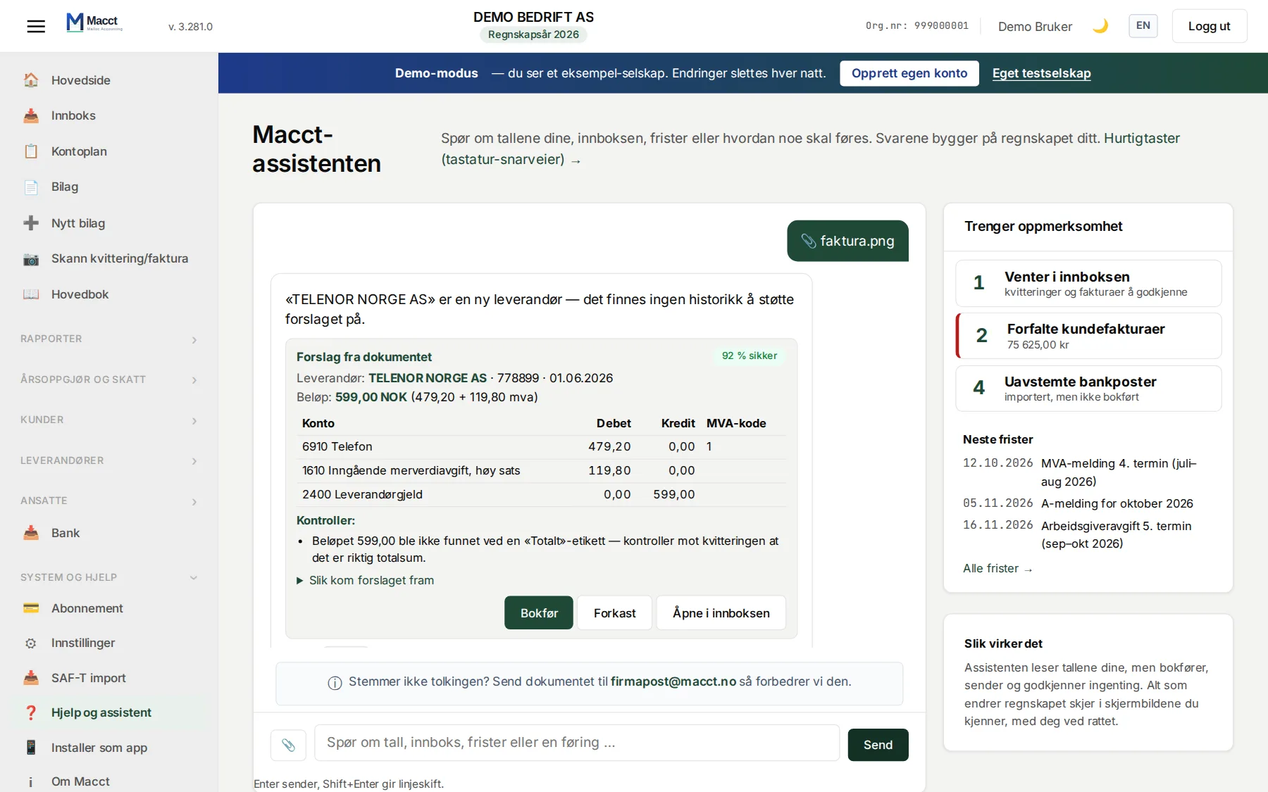The image size is (1268, 792).
Task: Click Opprett egen konto button
Action: tap(909, 73)
